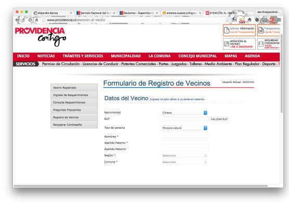Open the Comuna Seleccione dropdown
Image resolution: width=289 pixels, height=203 pixels.
tap(185, 162)
